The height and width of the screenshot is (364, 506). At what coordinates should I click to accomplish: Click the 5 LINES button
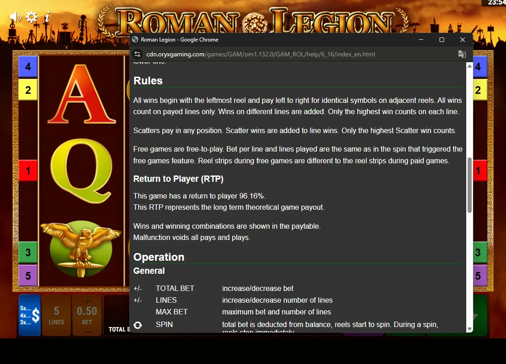click(56, 315)
